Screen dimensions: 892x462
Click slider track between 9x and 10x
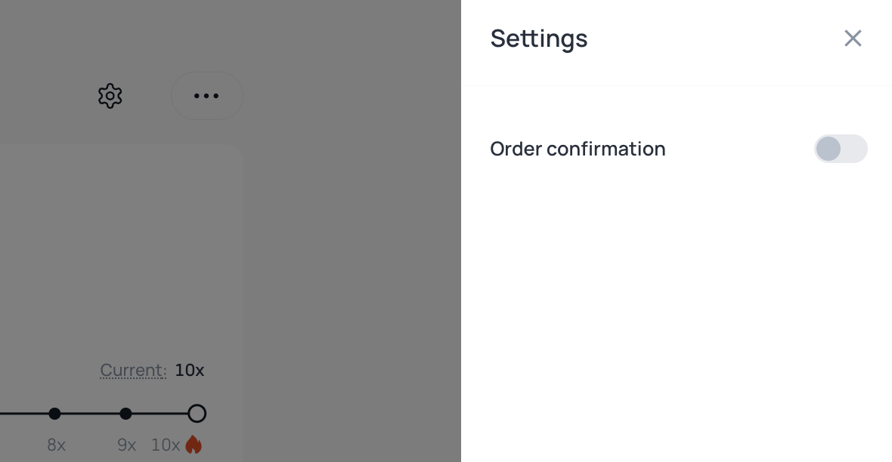[160, 414]
